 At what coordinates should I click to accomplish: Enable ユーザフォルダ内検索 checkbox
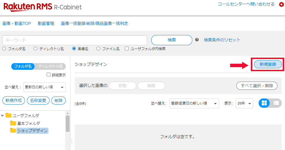(127, 49)
